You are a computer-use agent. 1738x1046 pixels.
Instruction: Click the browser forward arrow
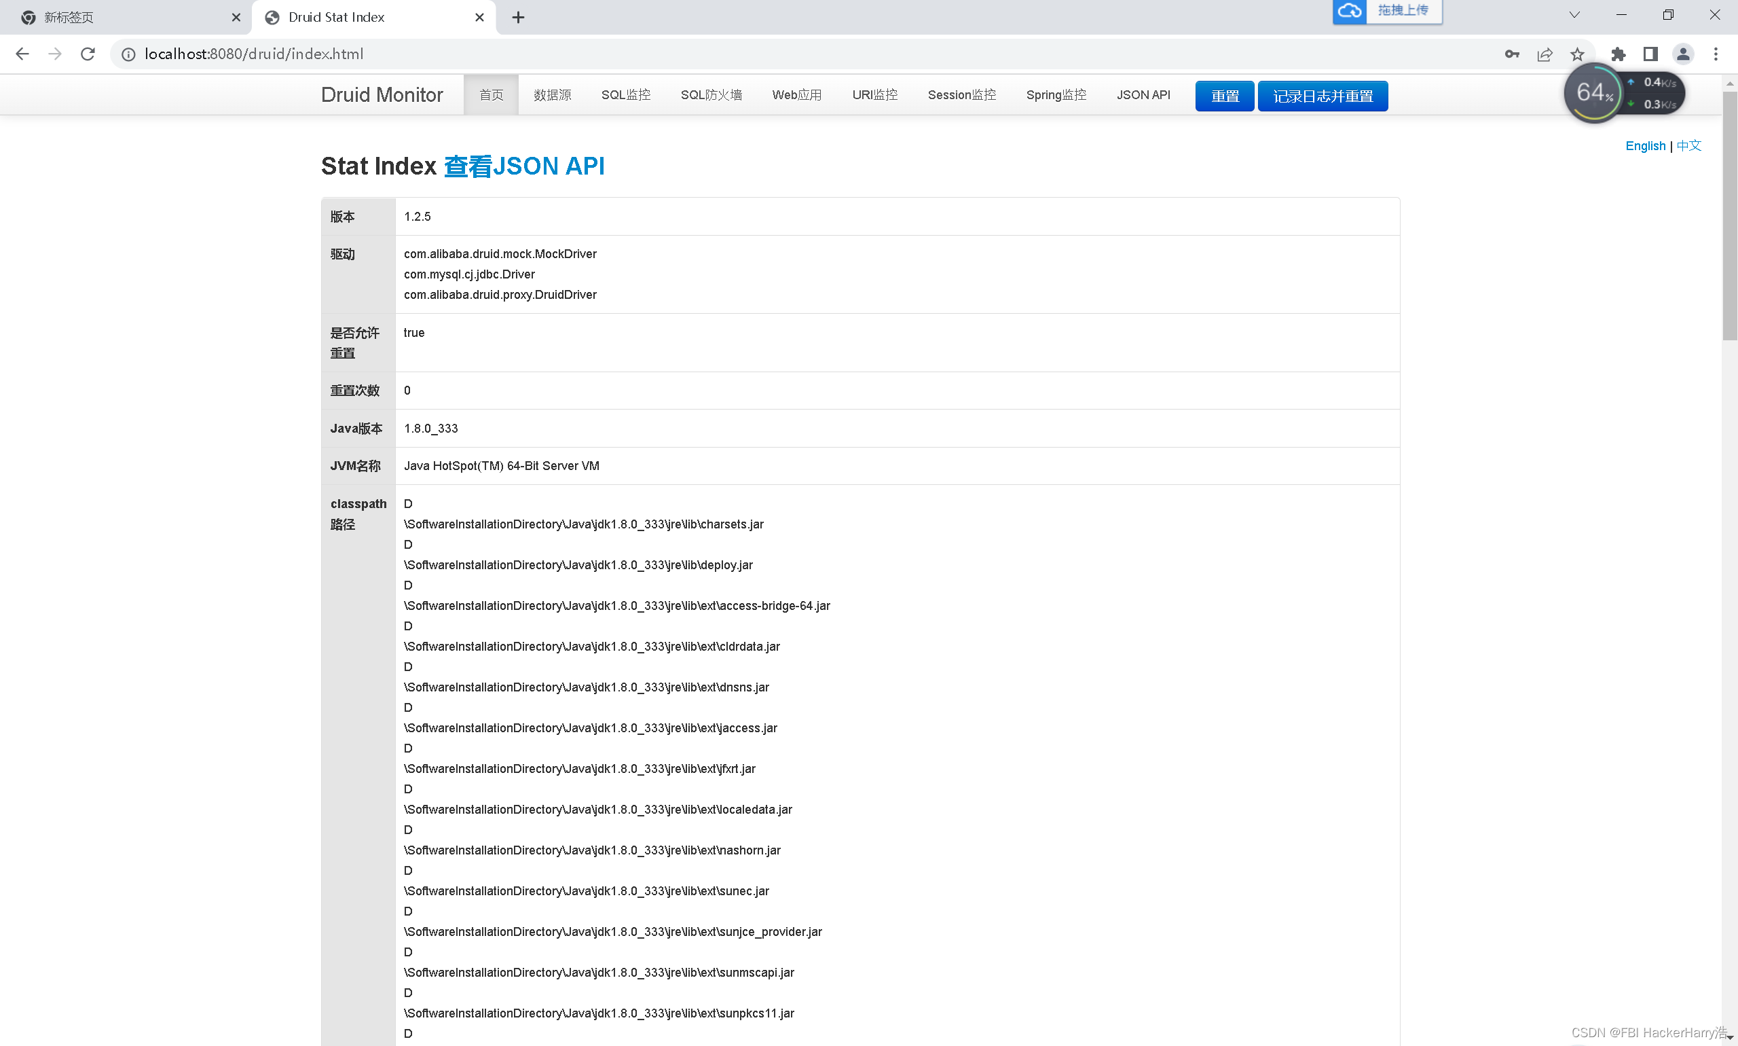pos(55,54)
